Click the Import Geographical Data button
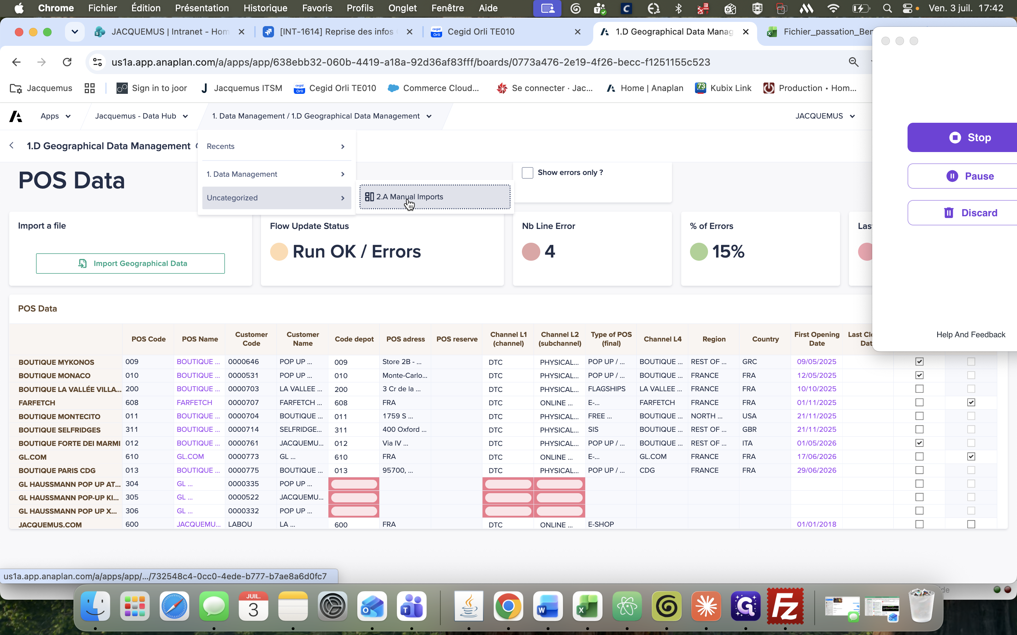The height and width of the screenshot is (635, 1017). 130,263
